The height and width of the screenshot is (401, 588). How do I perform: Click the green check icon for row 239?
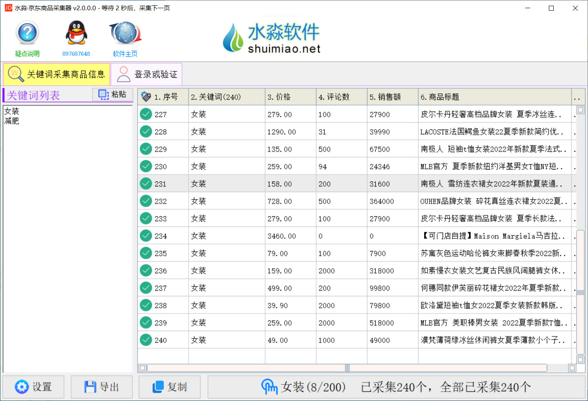[146, 323]
